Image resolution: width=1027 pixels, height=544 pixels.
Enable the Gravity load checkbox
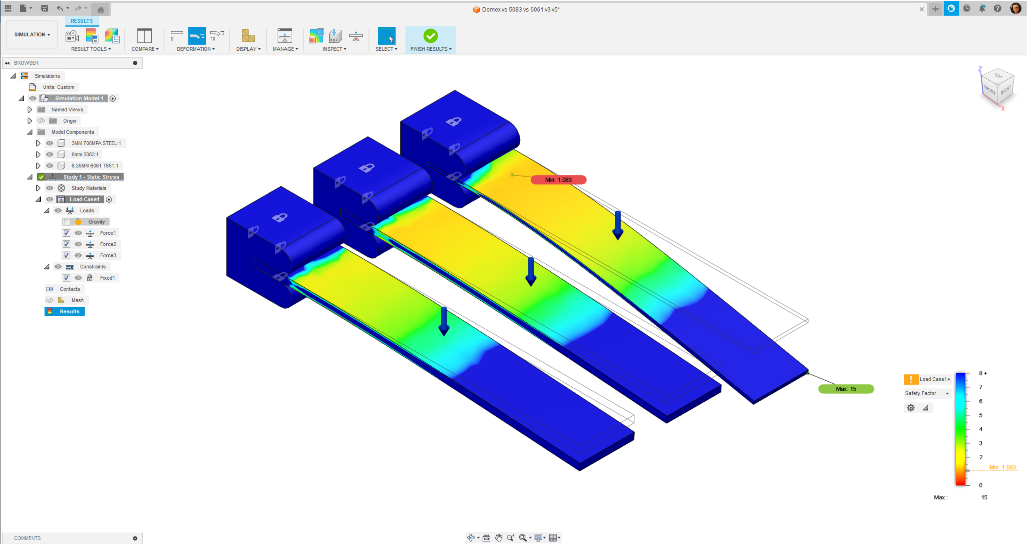point(67,222)
